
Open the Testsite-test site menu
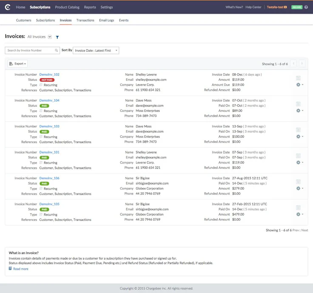tap(276, 7)
